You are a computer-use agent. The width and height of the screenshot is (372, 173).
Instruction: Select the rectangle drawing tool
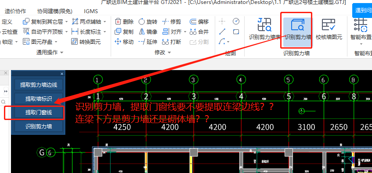pyautogui.click(x=236, y=32)
